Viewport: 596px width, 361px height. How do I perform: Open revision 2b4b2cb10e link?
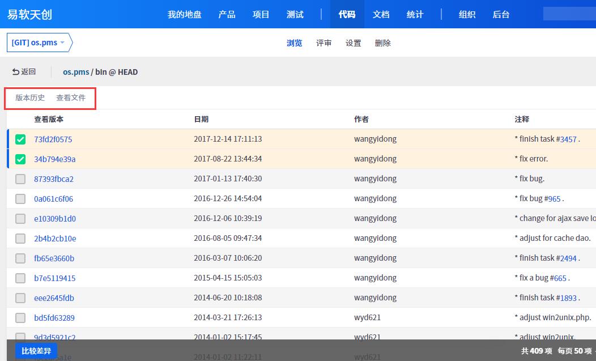(55, 239)
